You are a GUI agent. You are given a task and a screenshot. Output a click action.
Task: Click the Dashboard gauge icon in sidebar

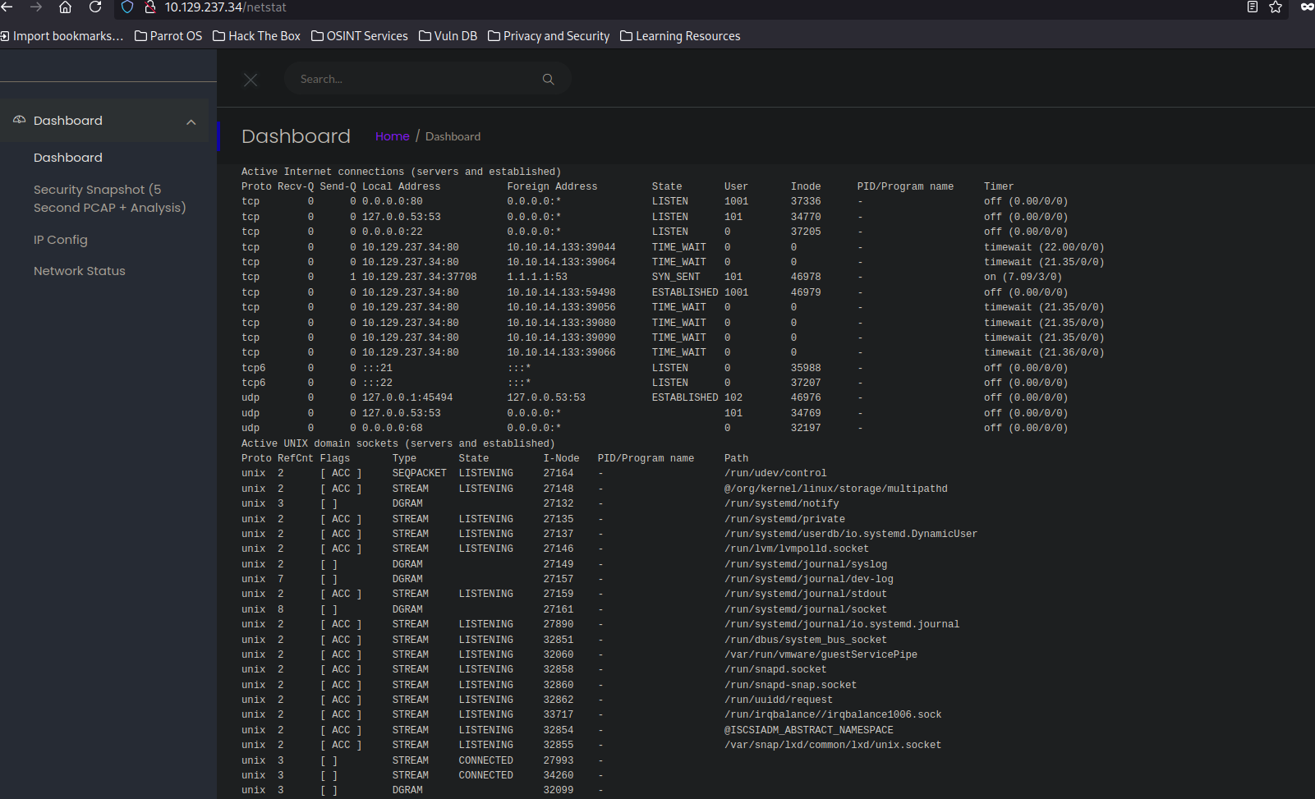20,120
